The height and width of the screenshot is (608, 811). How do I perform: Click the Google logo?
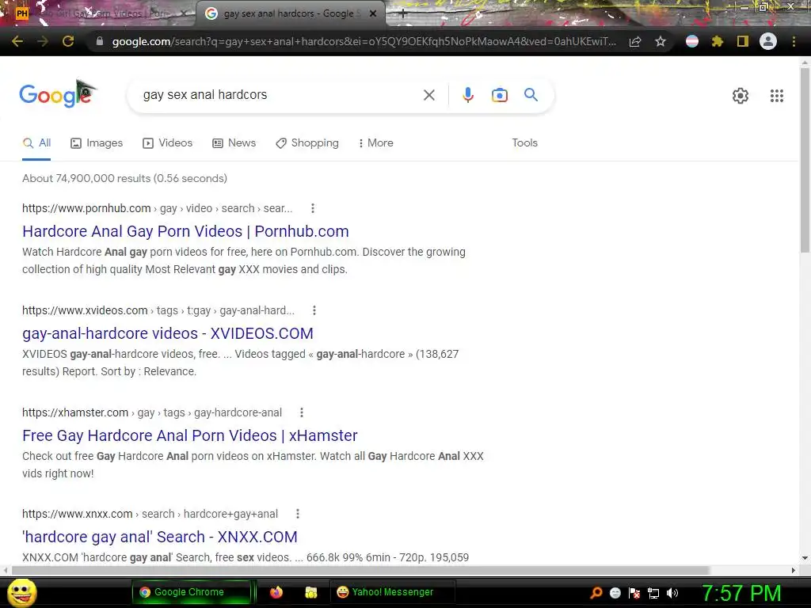click(57, 94)
